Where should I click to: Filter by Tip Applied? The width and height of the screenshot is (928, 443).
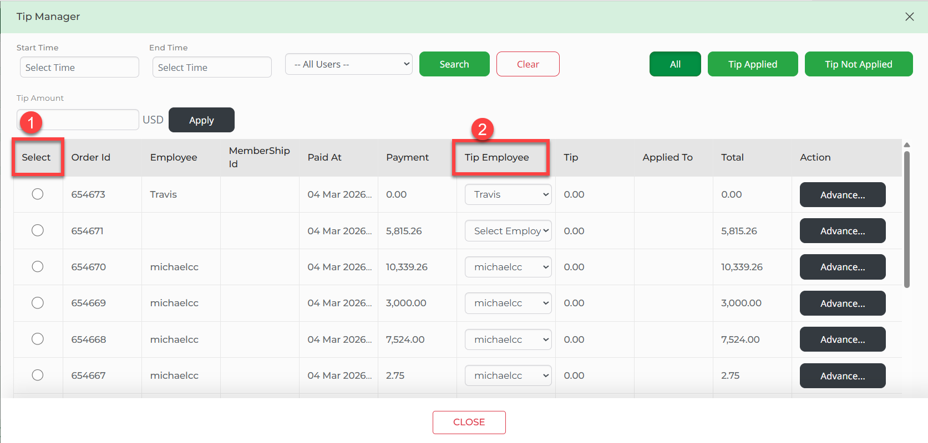[x=752, y=64]
